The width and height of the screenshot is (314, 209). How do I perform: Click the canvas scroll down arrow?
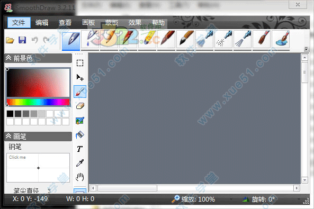point(304,180)
